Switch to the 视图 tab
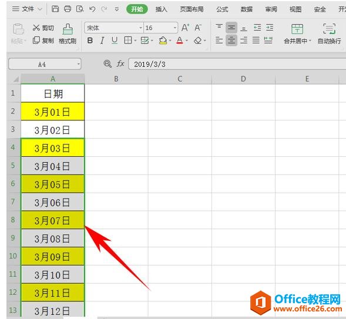Viewport: 346px width, 319px height. [295, 9]
